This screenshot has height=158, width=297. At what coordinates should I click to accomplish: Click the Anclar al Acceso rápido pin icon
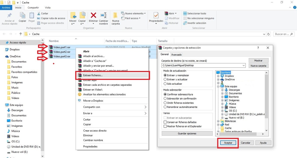pyautogui.click(x=9, y=15)
